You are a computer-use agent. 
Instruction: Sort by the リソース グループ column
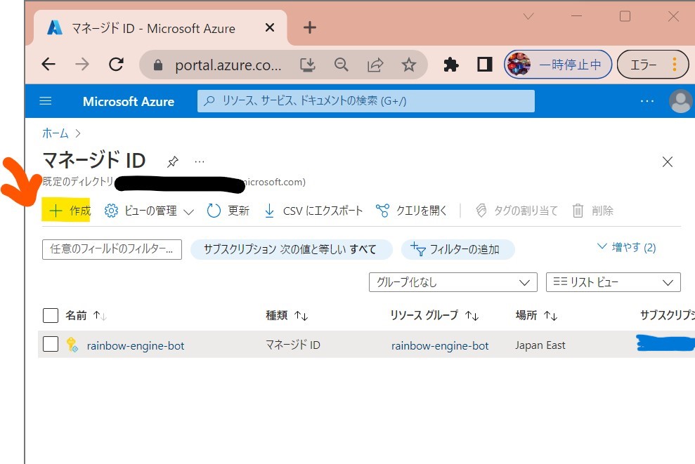[434, 315]
